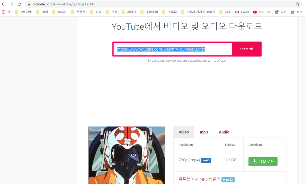This screenshot has height=185, width=305.
Task: Open the terms of use link
Action: click(217, 61)
